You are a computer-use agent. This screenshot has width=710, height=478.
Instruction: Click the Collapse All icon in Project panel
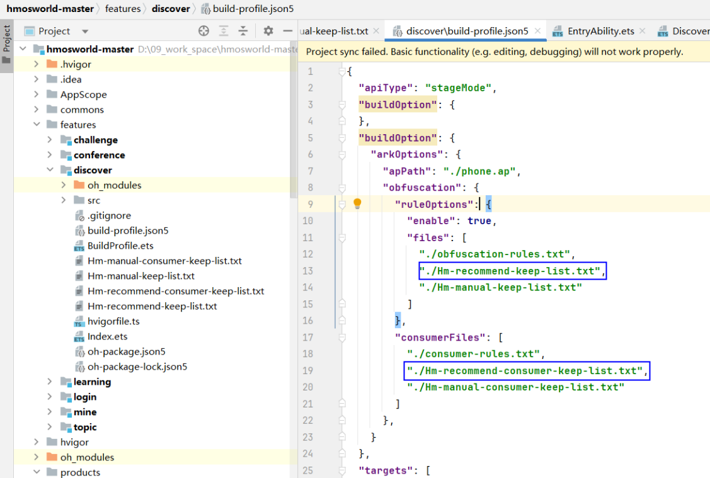[x=243, y=31]
